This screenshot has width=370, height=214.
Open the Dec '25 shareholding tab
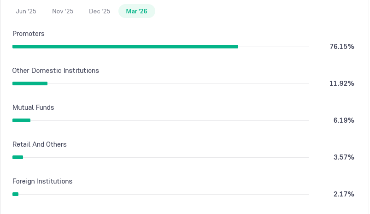[100, 11]
